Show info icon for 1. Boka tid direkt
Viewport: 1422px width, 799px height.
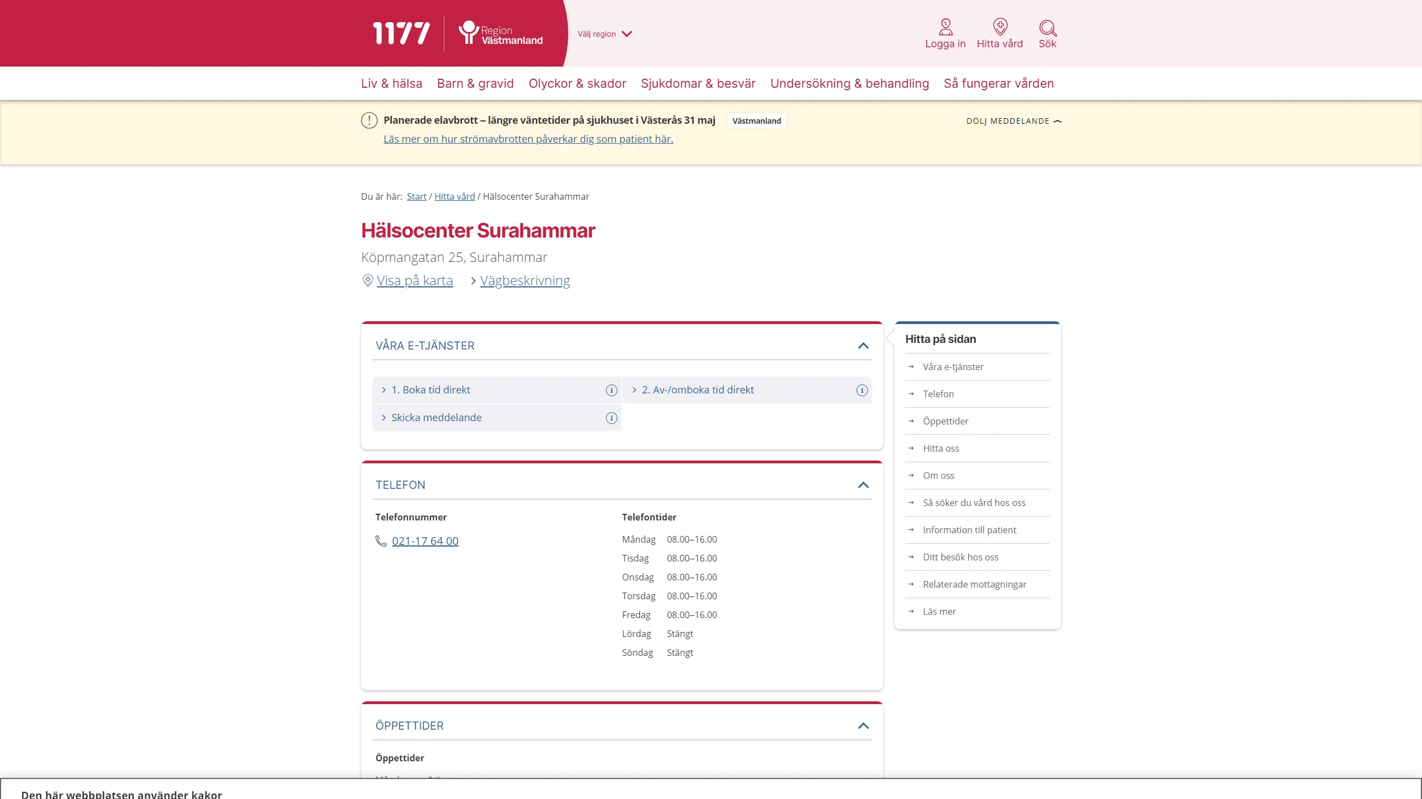612,390
